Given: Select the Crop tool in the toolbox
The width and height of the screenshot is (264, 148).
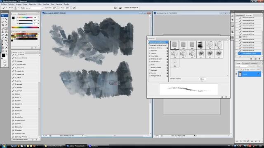Looking at the screenshot, I should pyautogui.click(x=3, y=25).
